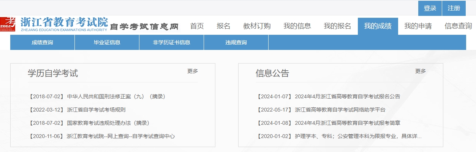Viewport: 476px width, 152px height.
Task: Open the 信息查询 menu item
Action: click(x=458, y=26)
